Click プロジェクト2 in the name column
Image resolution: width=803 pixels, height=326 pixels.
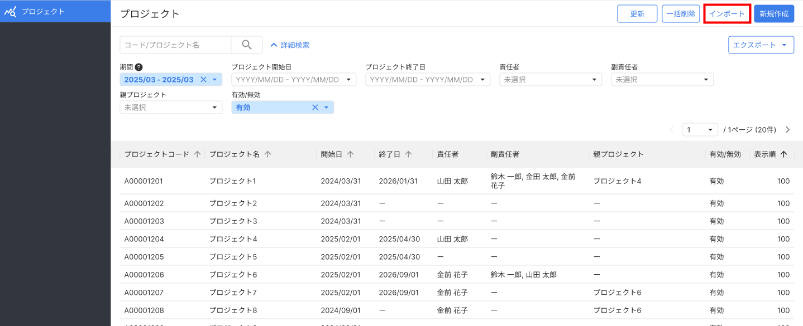point(233,203)
